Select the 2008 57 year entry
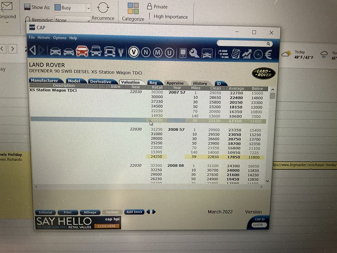 (176, 130)
